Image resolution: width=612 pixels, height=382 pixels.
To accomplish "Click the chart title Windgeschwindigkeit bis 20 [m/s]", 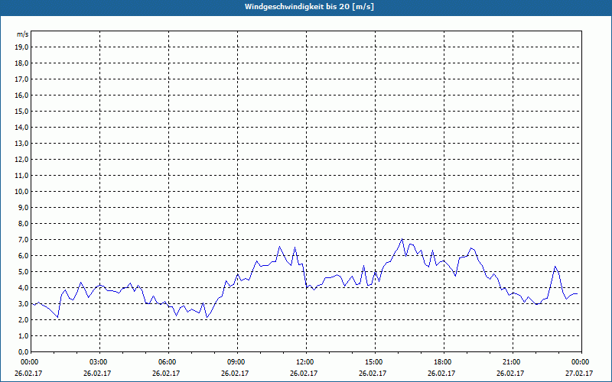I will pos(309,7).
